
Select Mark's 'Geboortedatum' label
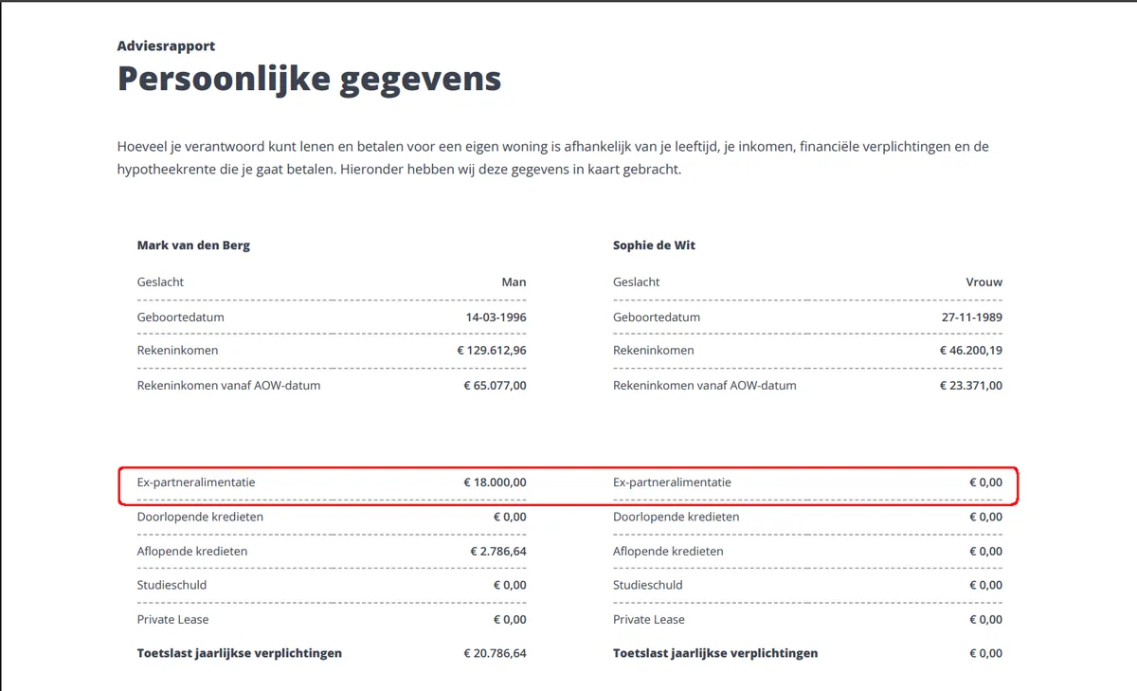click(181, 317)
